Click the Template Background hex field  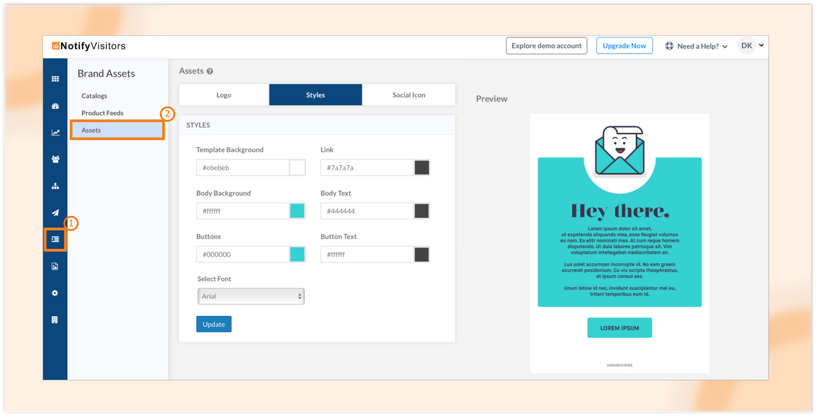(243, 168)
